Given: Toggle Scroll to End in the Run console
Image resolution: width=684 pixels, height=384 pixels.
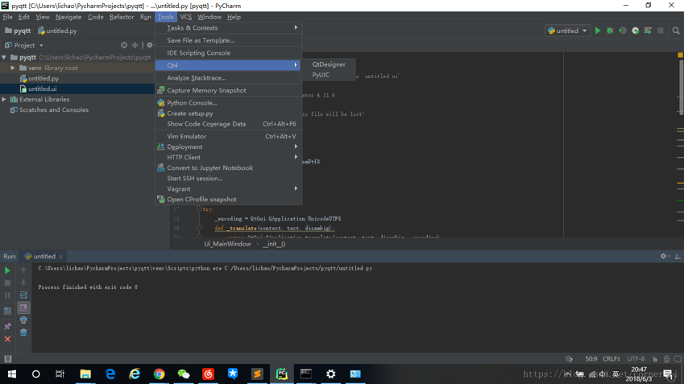Looking at the screenshot, I should click(x=23, y=308).
